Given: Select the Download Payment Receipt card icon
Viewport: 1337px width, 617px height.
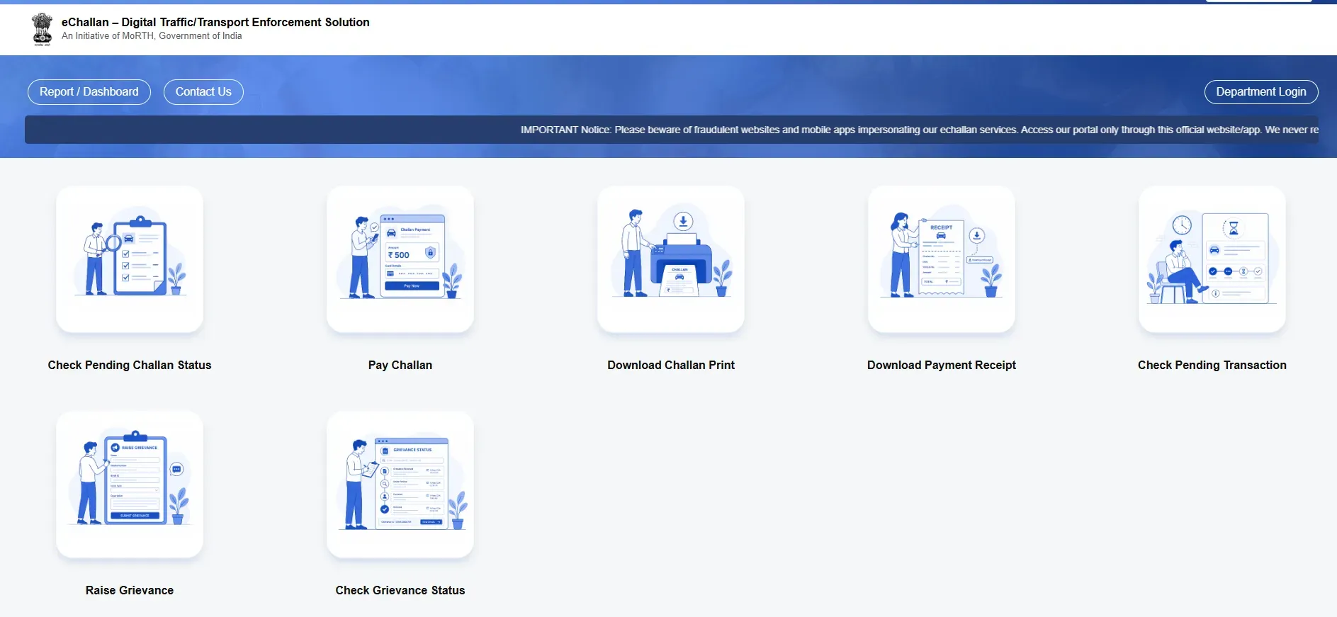Looking at the screenshot, I should pos(942,259).
